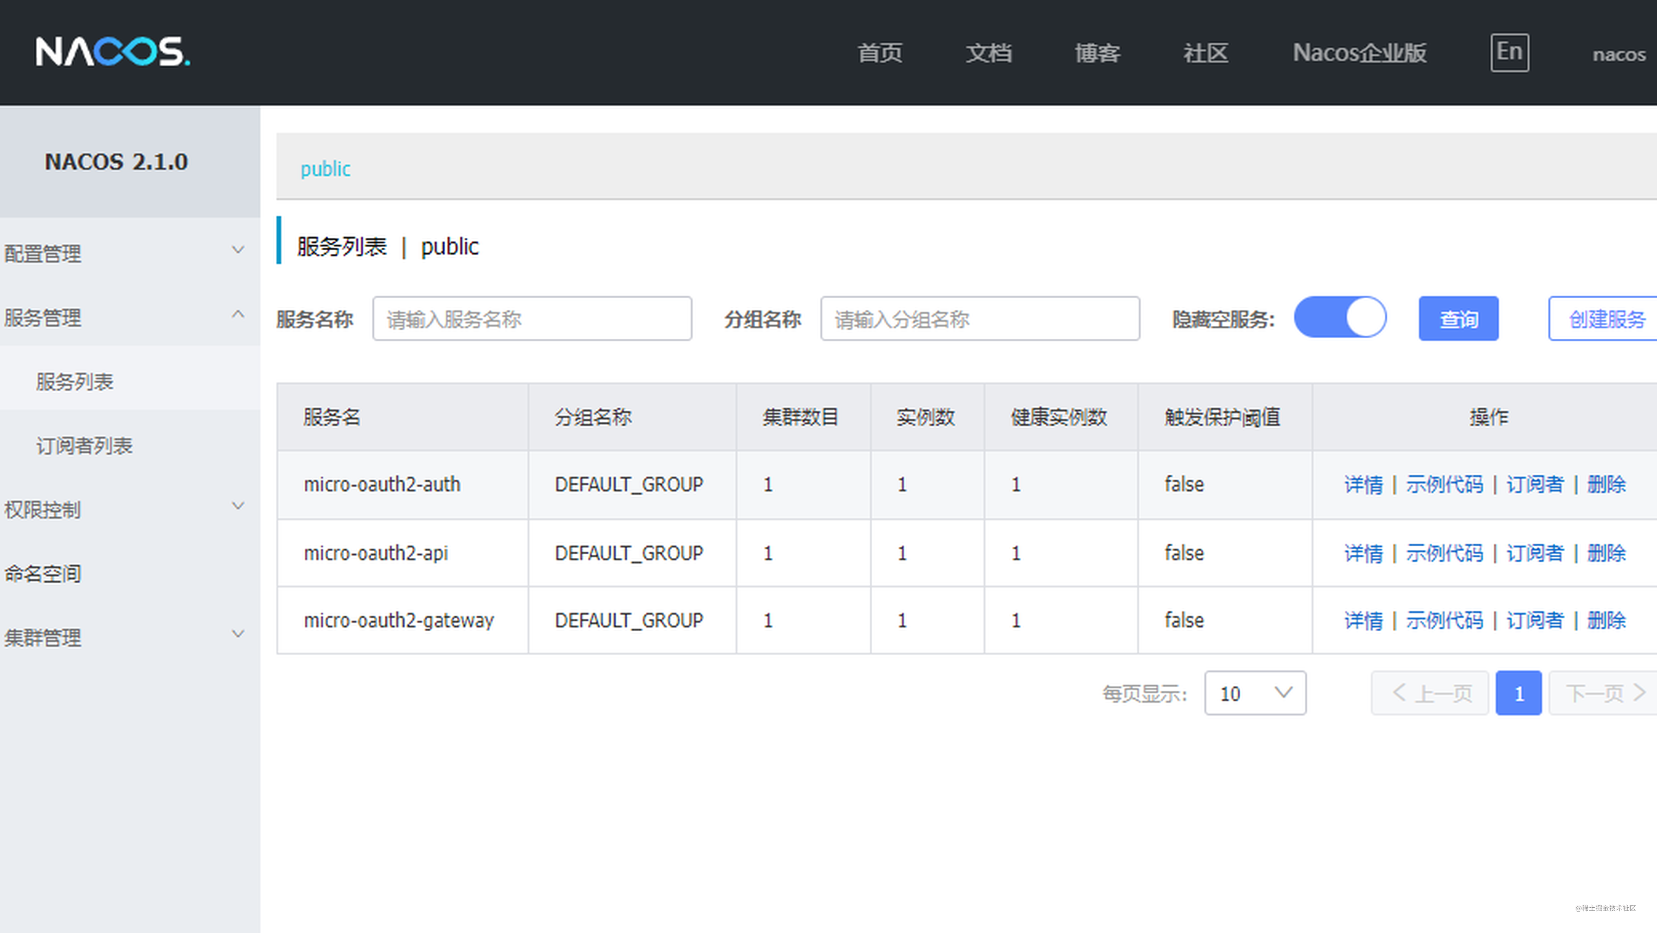Switch language with the En button
Image resolution: width=1657 pixels, height=933 pixels.
click(1510, 52)
